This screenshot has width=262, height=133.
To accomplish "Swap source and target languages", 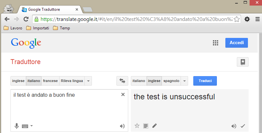I will (x=122, y=81).
